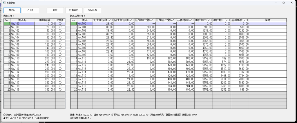
Task: Click row number 7 in station list
Action: coord(7,44)
